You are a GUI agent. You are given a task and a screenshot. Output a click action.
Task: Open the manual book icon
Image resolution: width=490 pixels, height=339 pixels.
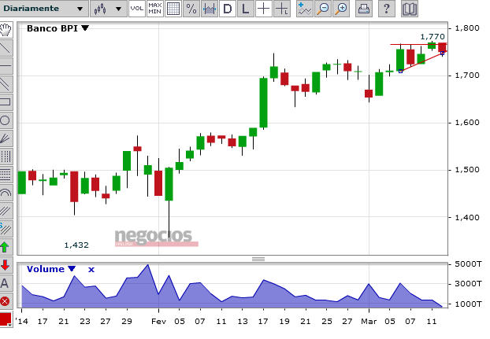pyautogui.click(x=410, y=9)
